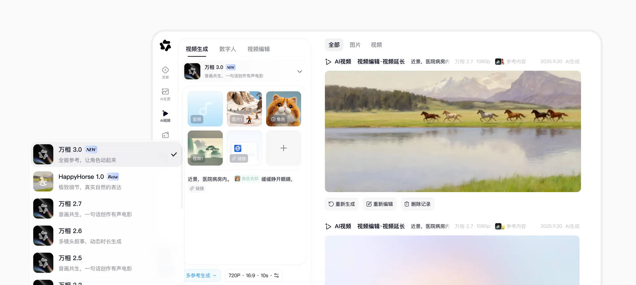Click the checkmark next to 万相 3.0
This screenshot has height=285, width=636.
[x=174, y=154]
